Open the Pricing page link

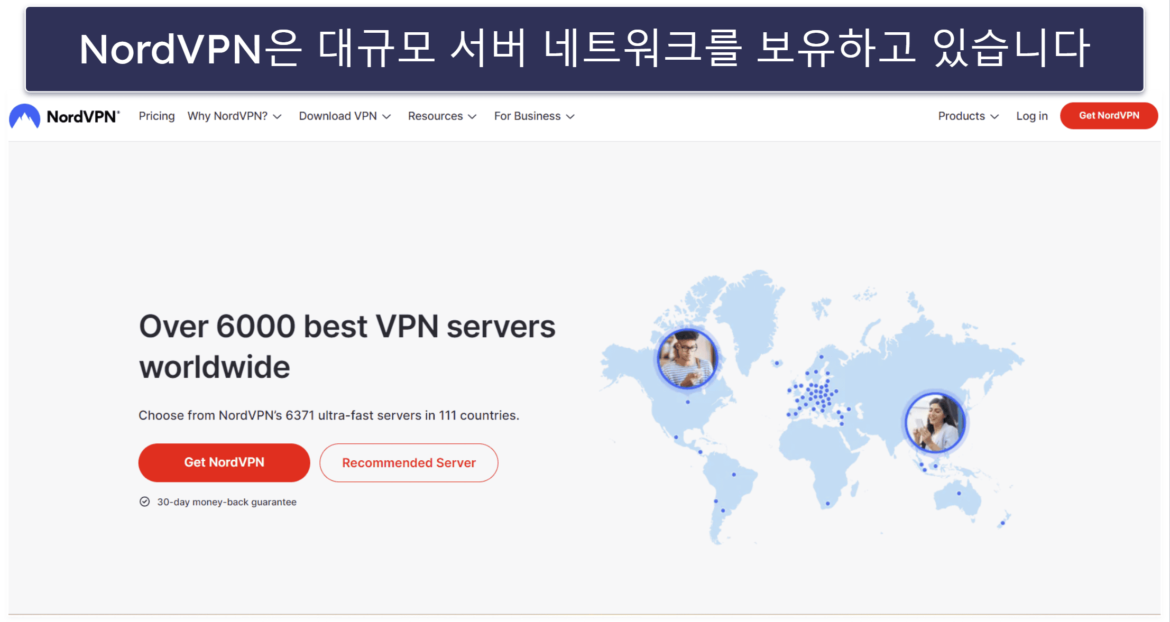pos(156,116)
